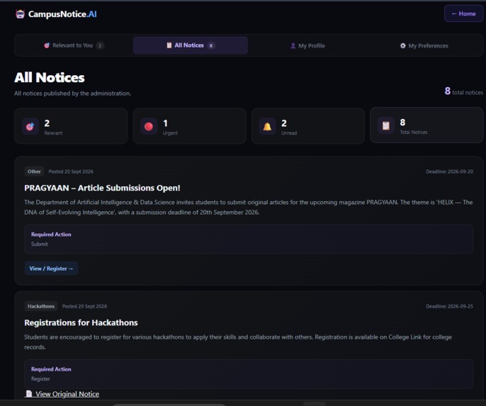Open the My Profile tab
Image resolution: width=486 pixels, height=406 pixels.
point(307,45)
